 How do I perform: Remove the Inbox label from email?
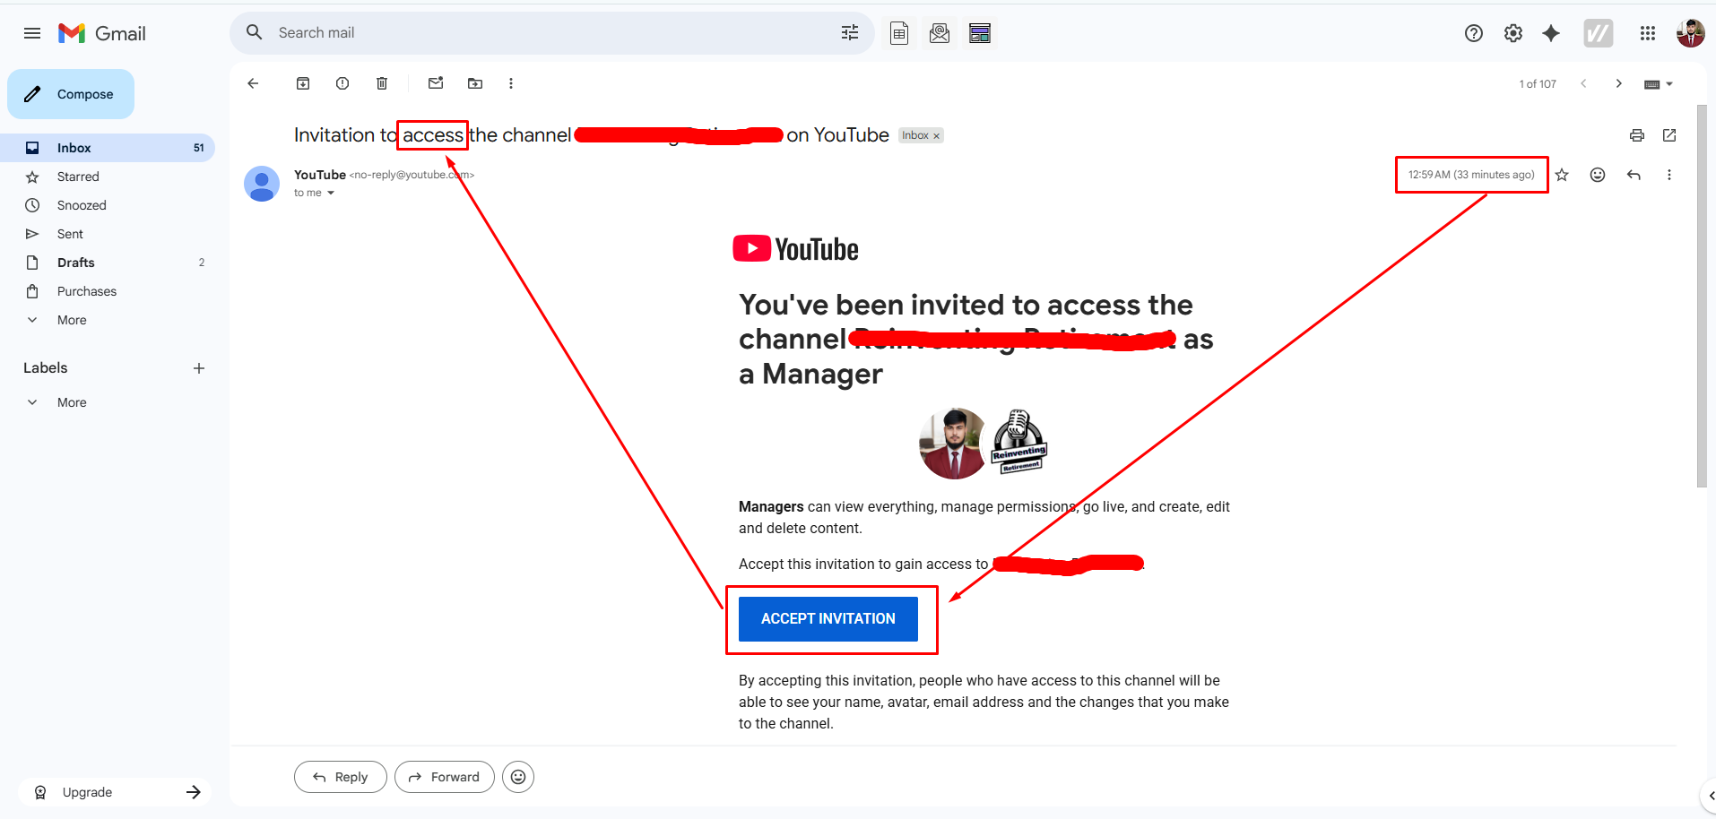(937, 136)
